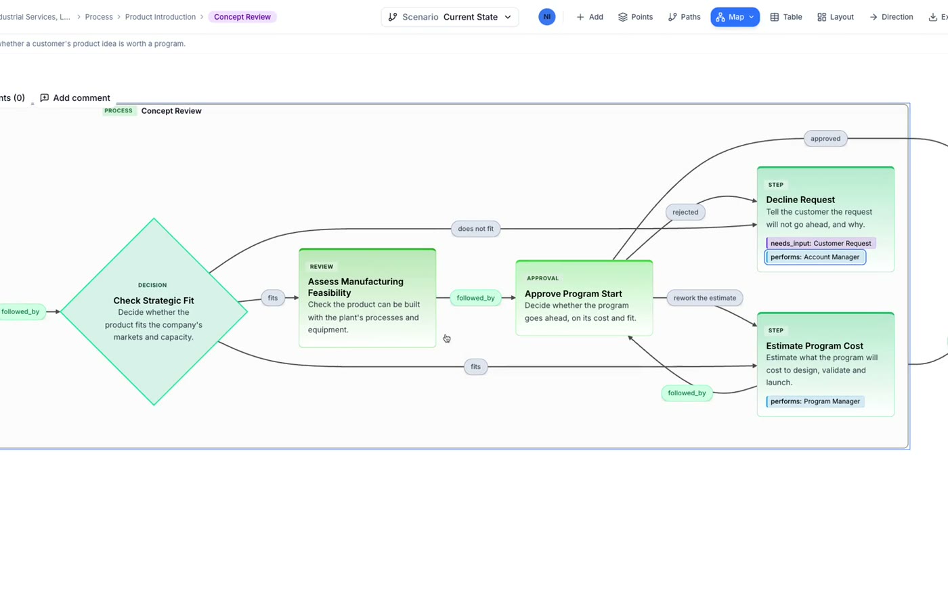The height and width of the screenshot is (593, 948).
Task: Click the Add comment button
Action: [x=75, y=98]
